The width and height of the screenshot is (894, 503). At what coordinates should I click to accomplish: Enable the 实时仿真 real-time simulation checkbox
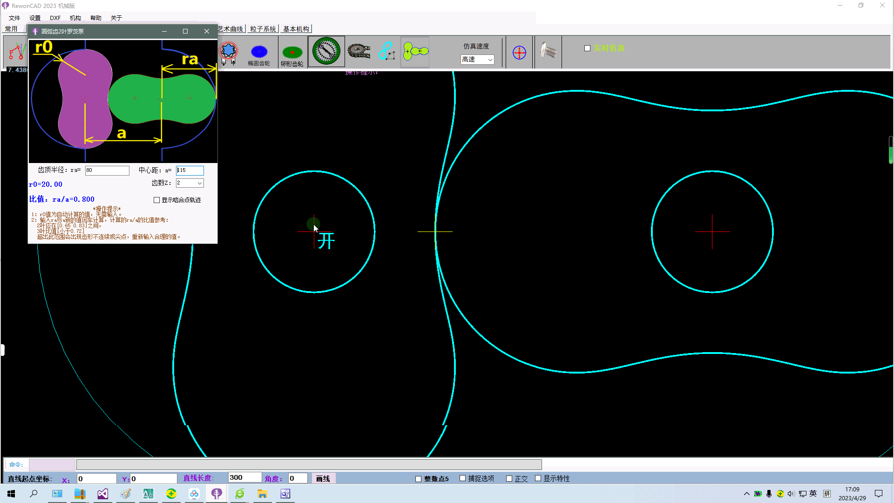[x=587, y=48]
